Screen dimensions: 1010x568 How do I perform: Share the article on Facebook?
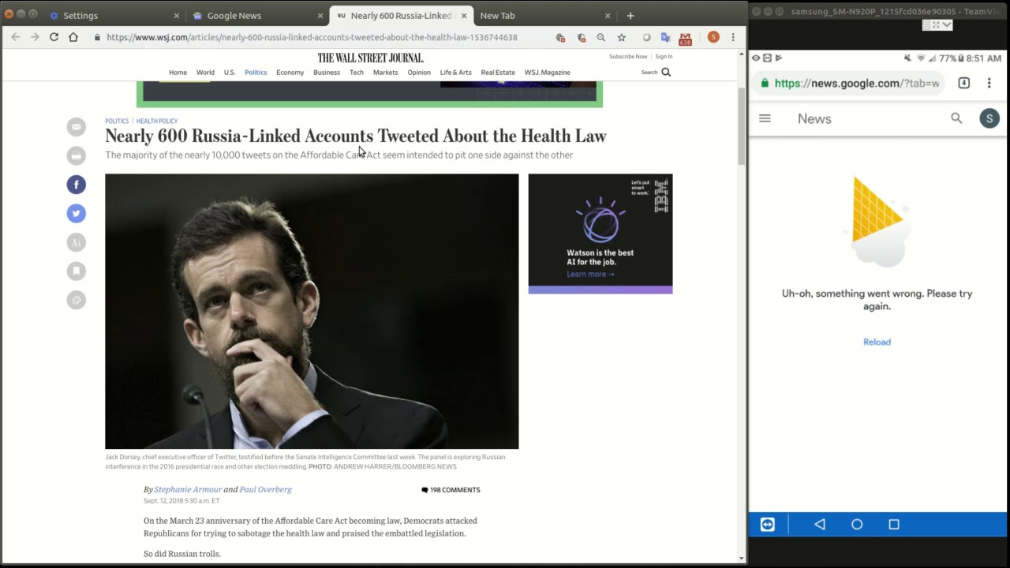76,185
